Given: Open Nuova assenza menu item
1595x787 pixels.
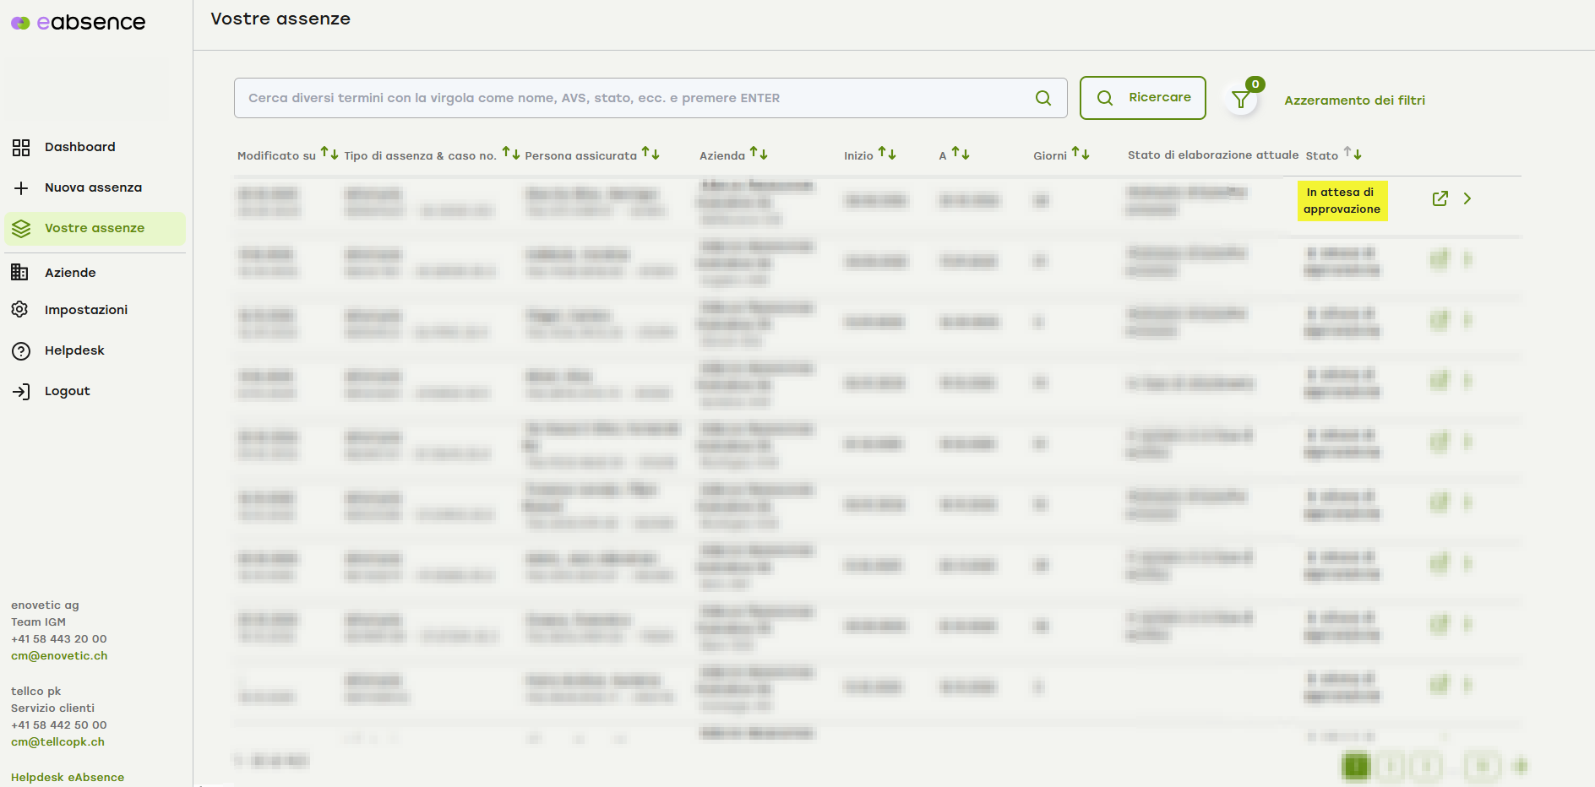Looking at the screenshot, I should coord(93,187).
